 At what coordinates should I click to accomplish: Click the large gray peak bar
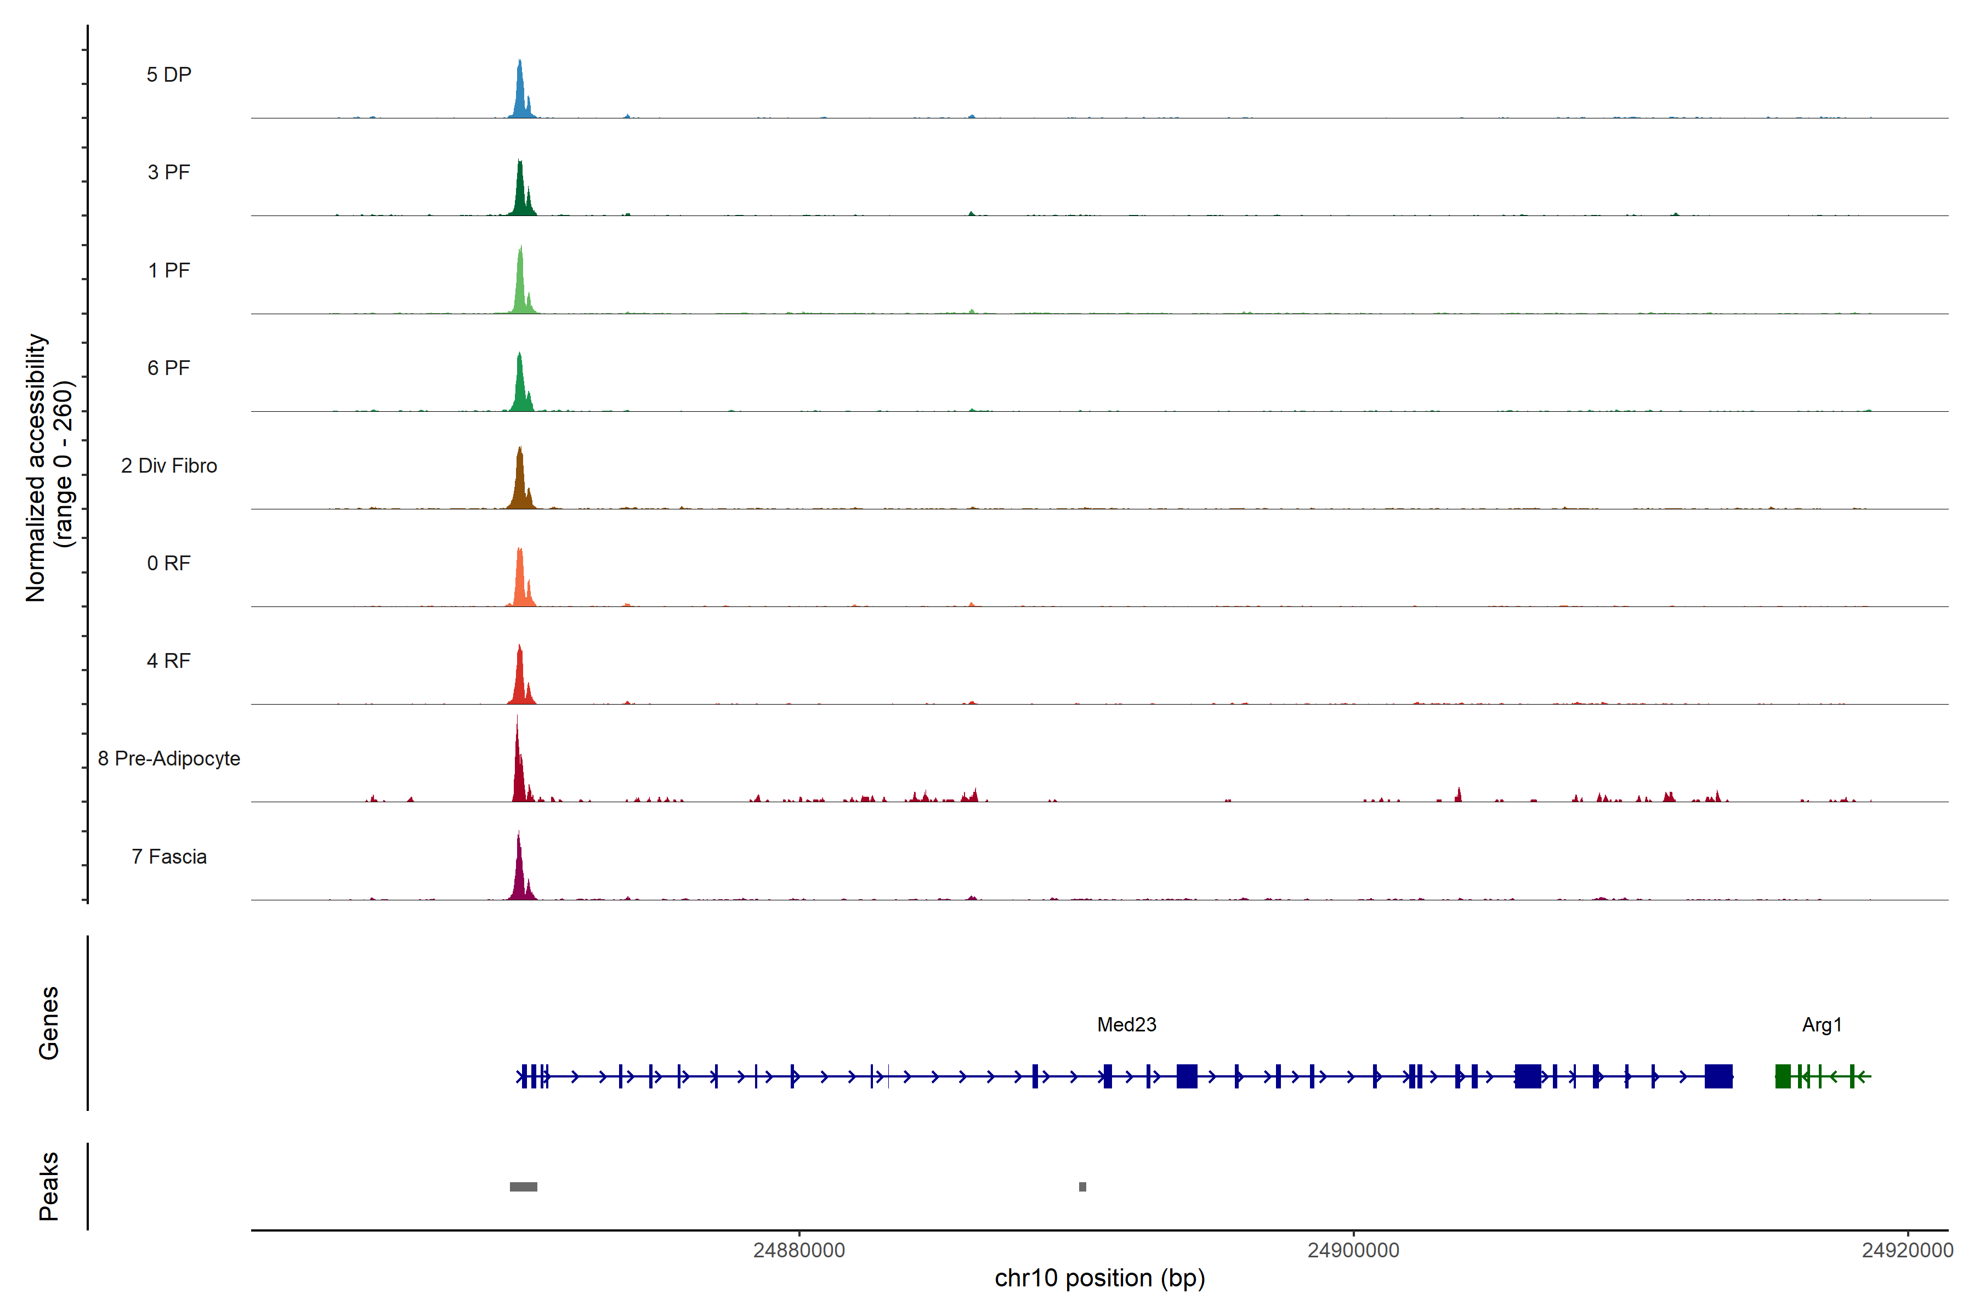click(524, 1187)
